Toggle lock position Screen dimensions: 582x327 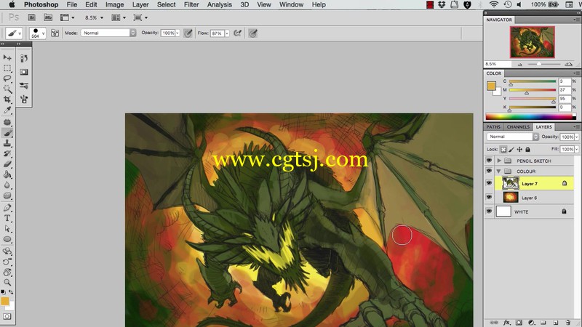tap(519, 150)
